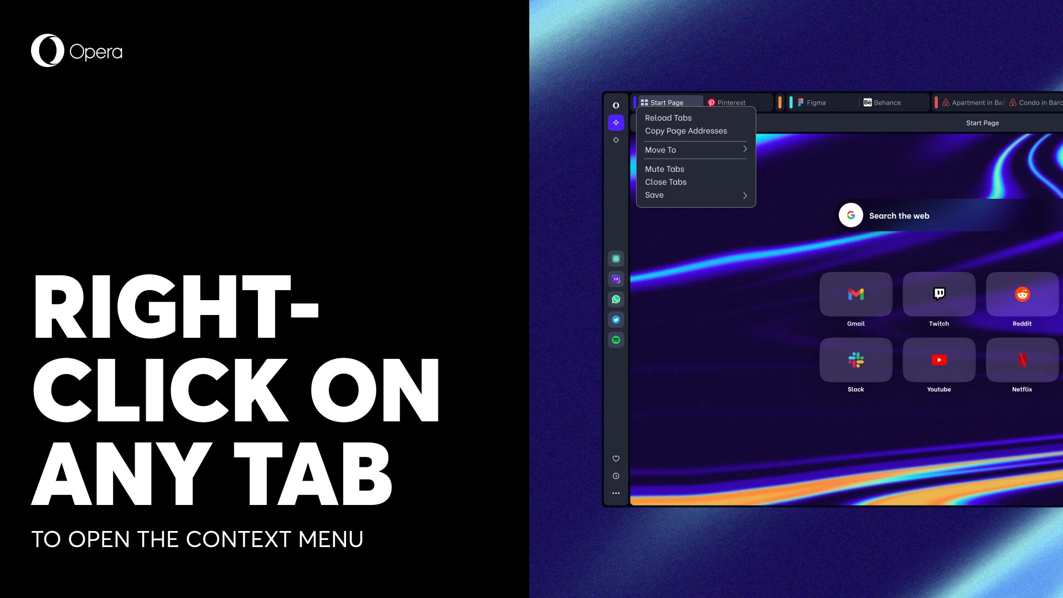Toggle the Messenger sidebar icon
The height and width of the screenshot is (598, 1063).
(616, 278)
